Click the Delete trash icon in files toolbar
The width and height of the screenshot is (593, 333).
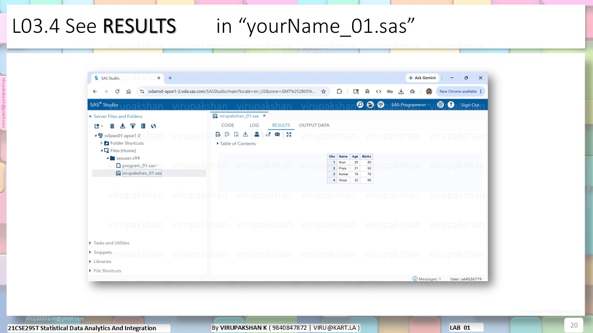pyautogui.click(x=112, y=126)
